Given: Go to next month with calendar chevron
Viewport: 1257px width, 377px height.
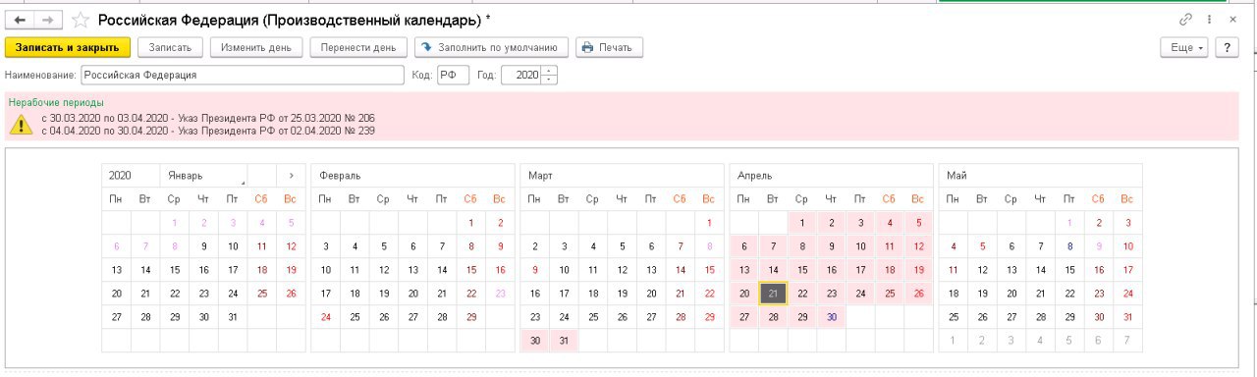Looking at the screenshot, I should pos(291,176).
